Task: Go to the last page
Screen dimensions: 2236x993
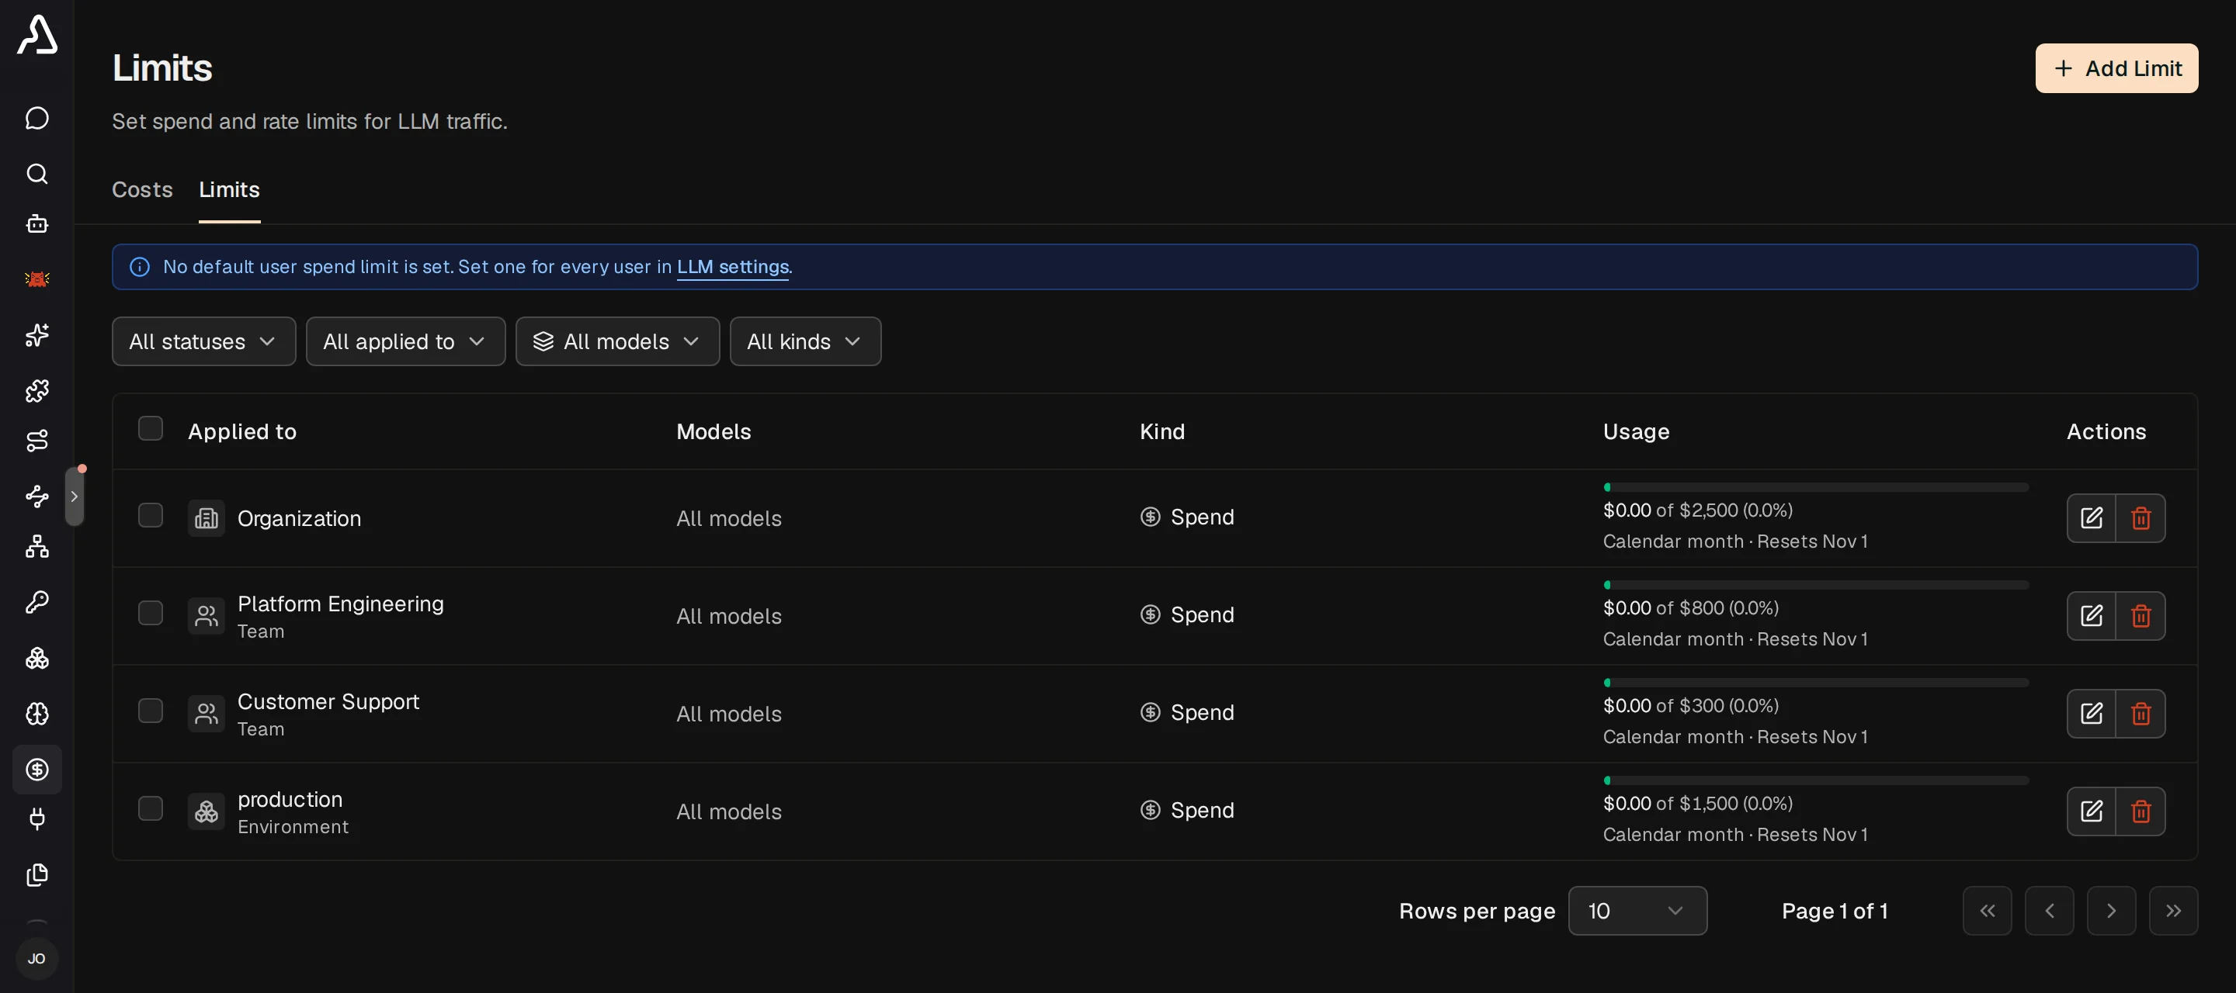Action: [2172, 911]
